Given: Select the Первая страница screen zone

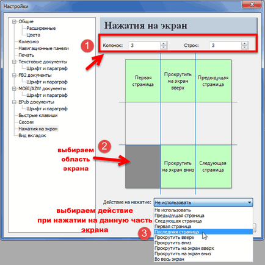Looking at the screenshot, I should pyautogui.click(x=143, y=80).
